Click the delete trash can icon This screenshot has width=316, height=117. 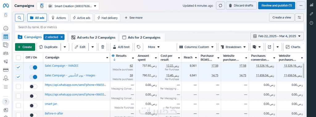[102, 47]
